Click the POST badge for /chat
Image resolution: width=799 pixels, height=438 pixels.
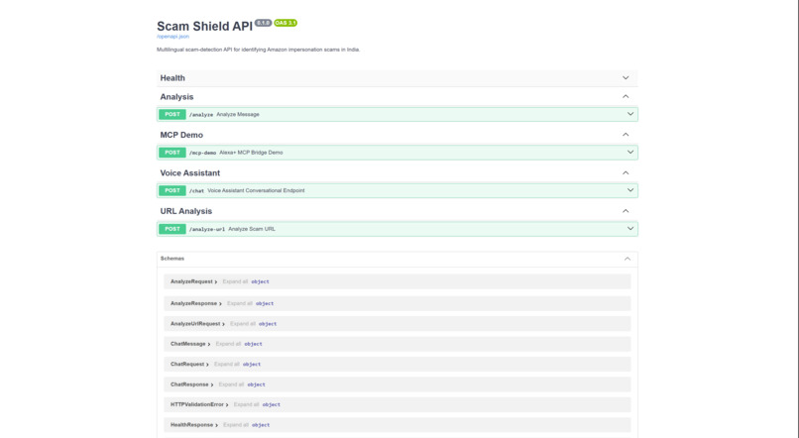172,190
